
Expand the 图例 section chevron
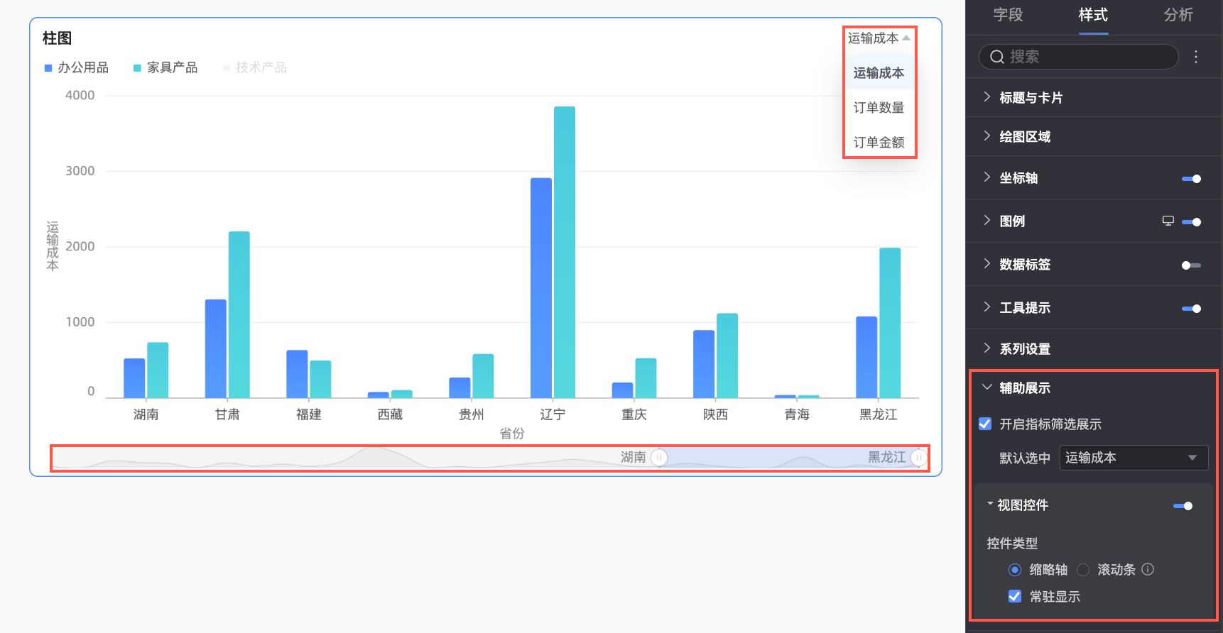pyautogui.click(x=986, y=221)
